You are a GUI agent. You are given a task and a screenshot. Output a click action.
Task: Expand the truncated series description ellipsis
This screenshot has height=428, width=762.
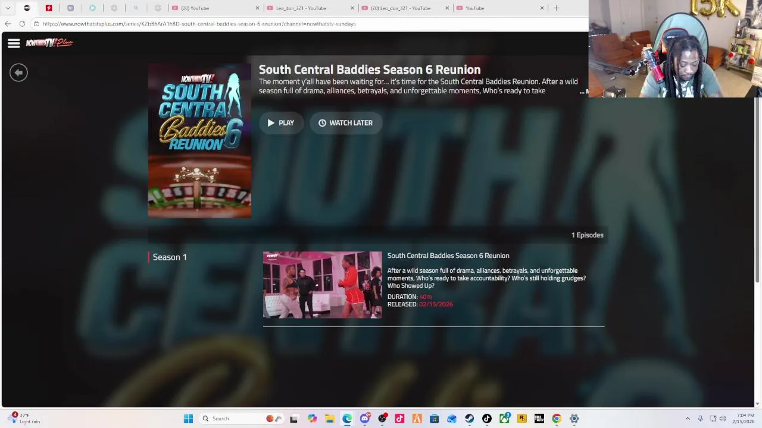[x=583, y=92]
